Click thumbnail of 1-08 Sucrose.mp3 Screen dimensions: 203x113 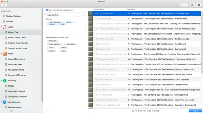[x=90, y=49]
